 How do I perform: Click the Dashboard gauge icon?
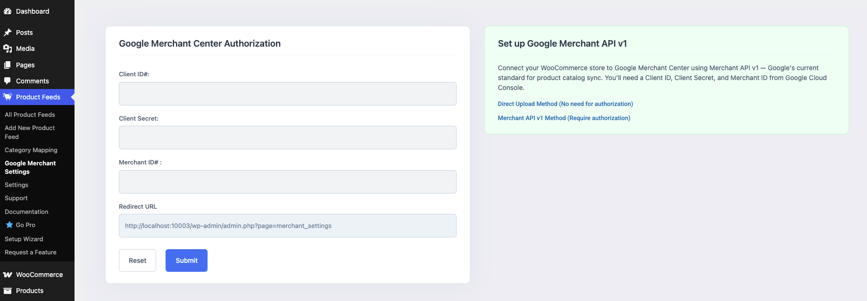(8, 11)
